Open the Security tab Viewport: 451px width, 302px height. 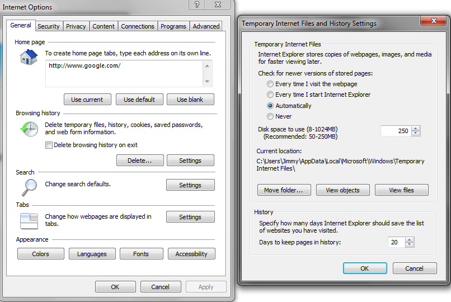(x=49, y=26)
